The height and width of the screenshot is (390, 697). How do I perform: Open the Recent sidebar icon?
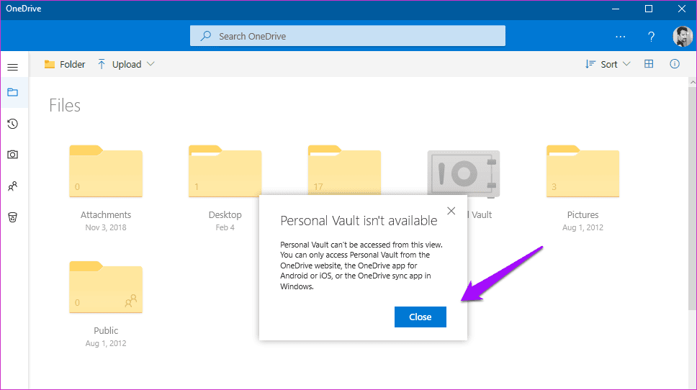coord(12,124)
